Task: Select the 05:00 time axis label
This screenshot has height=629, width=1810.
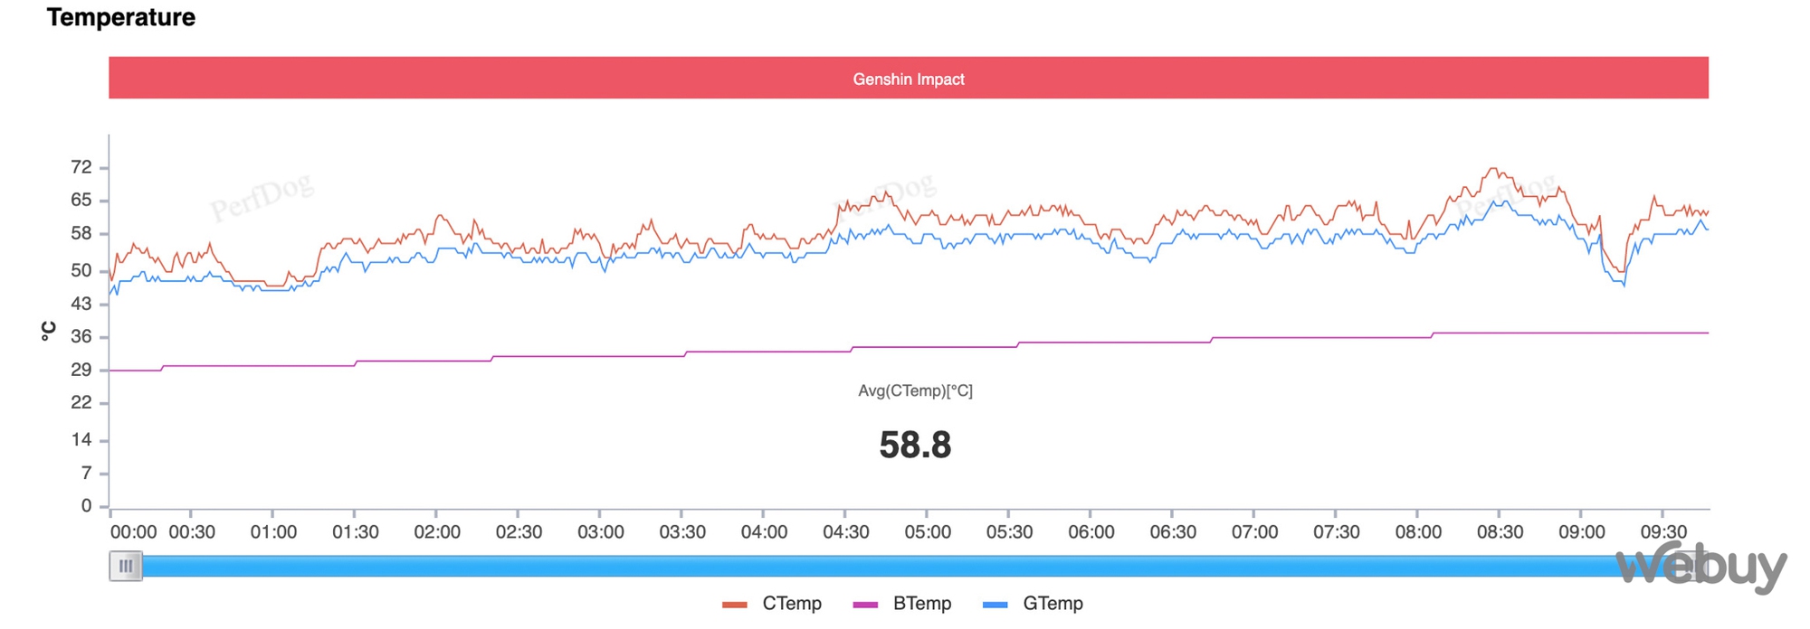Action: (928, 532)
